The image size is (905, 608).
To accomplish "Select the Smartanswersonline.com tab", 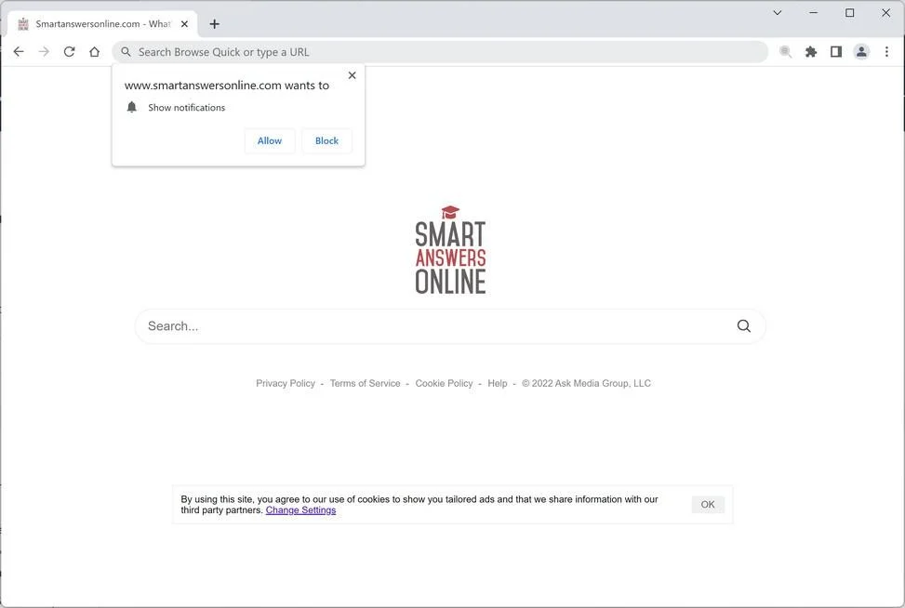I will coord(102,24).
